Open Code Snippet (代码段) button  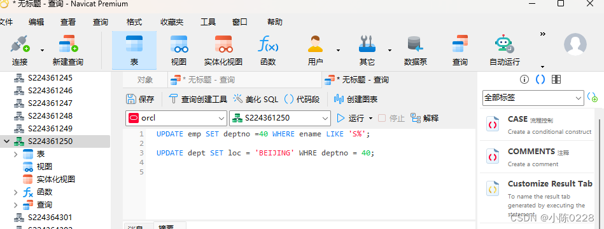[302, 99]
